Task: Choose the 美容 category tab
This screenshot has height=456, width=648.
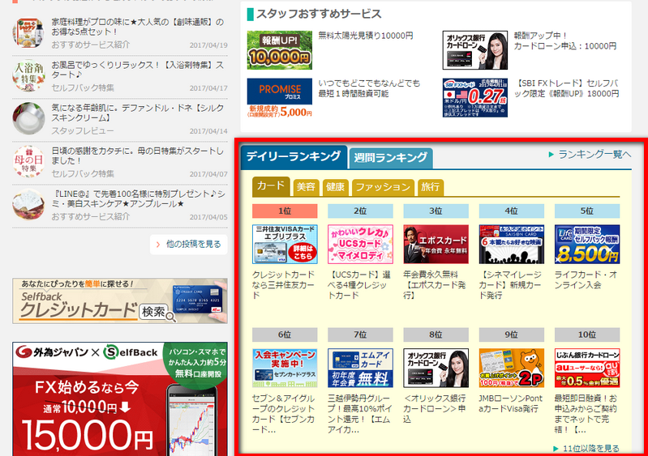Action: point(306,187)
